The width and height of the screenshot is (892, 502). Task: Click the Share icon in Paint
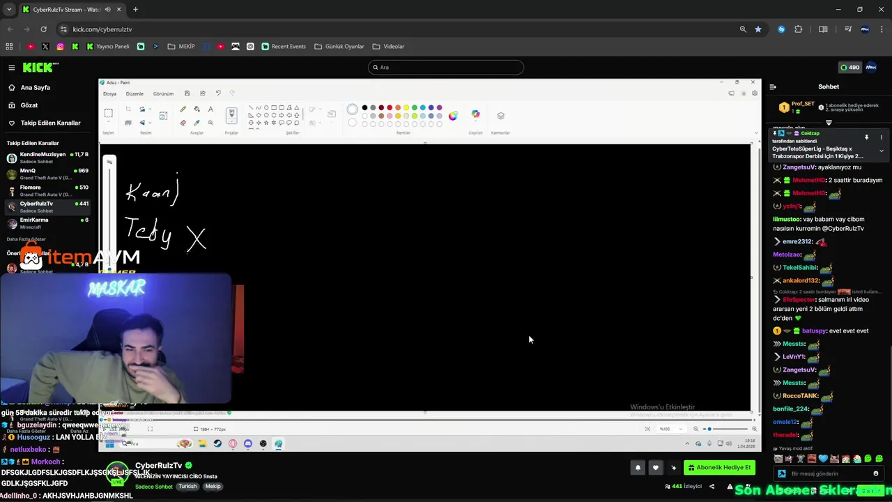[202, 93]
